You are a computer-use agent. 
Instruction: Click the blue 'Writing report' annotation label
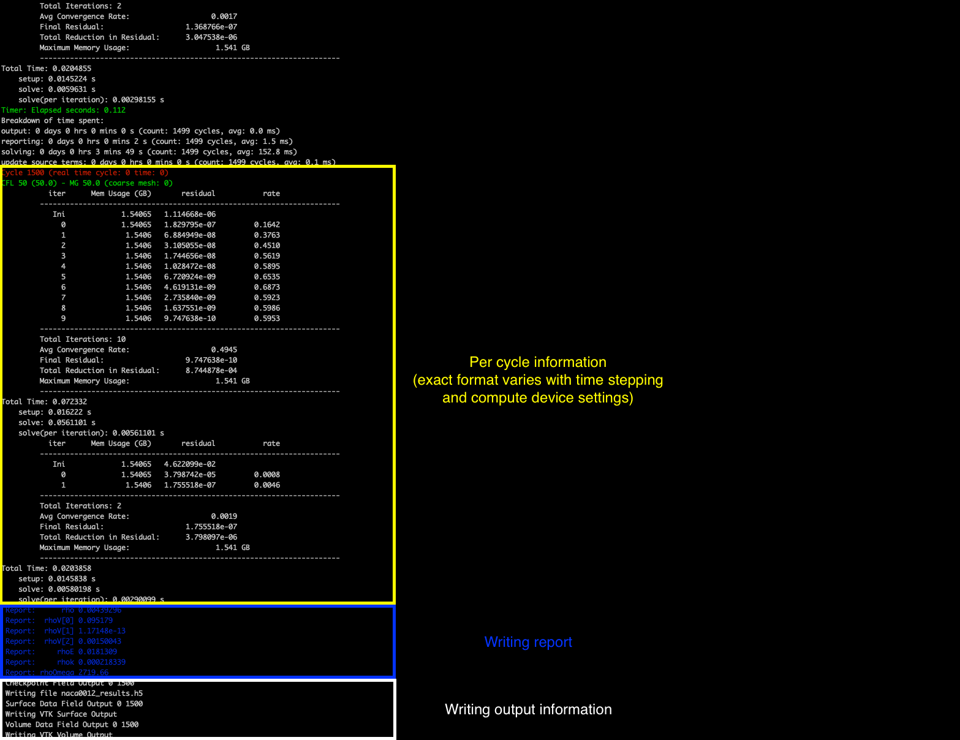528,642
